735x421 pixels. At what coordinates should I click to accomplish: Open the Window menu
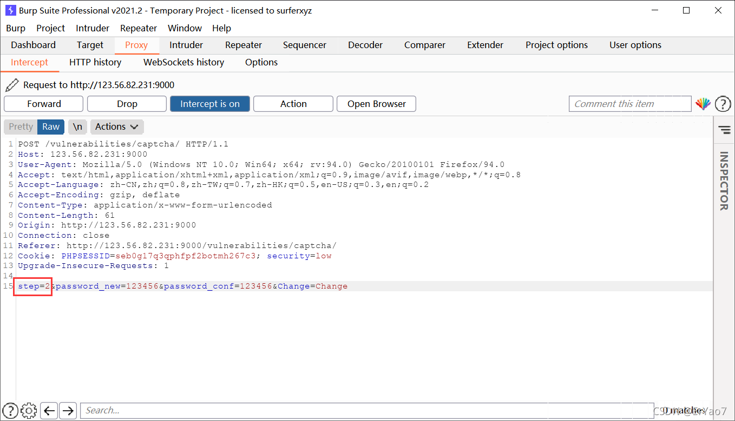tap(185, 28)
